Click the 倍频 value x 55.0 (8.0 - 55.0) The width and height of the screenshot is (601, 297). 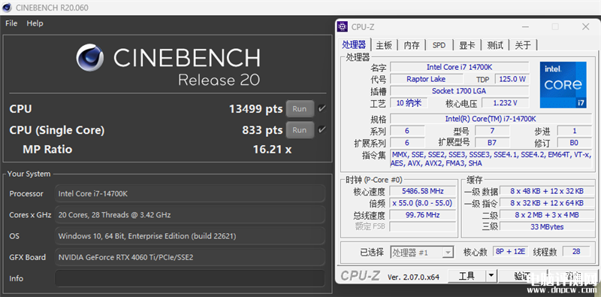[x=423, y=203]
